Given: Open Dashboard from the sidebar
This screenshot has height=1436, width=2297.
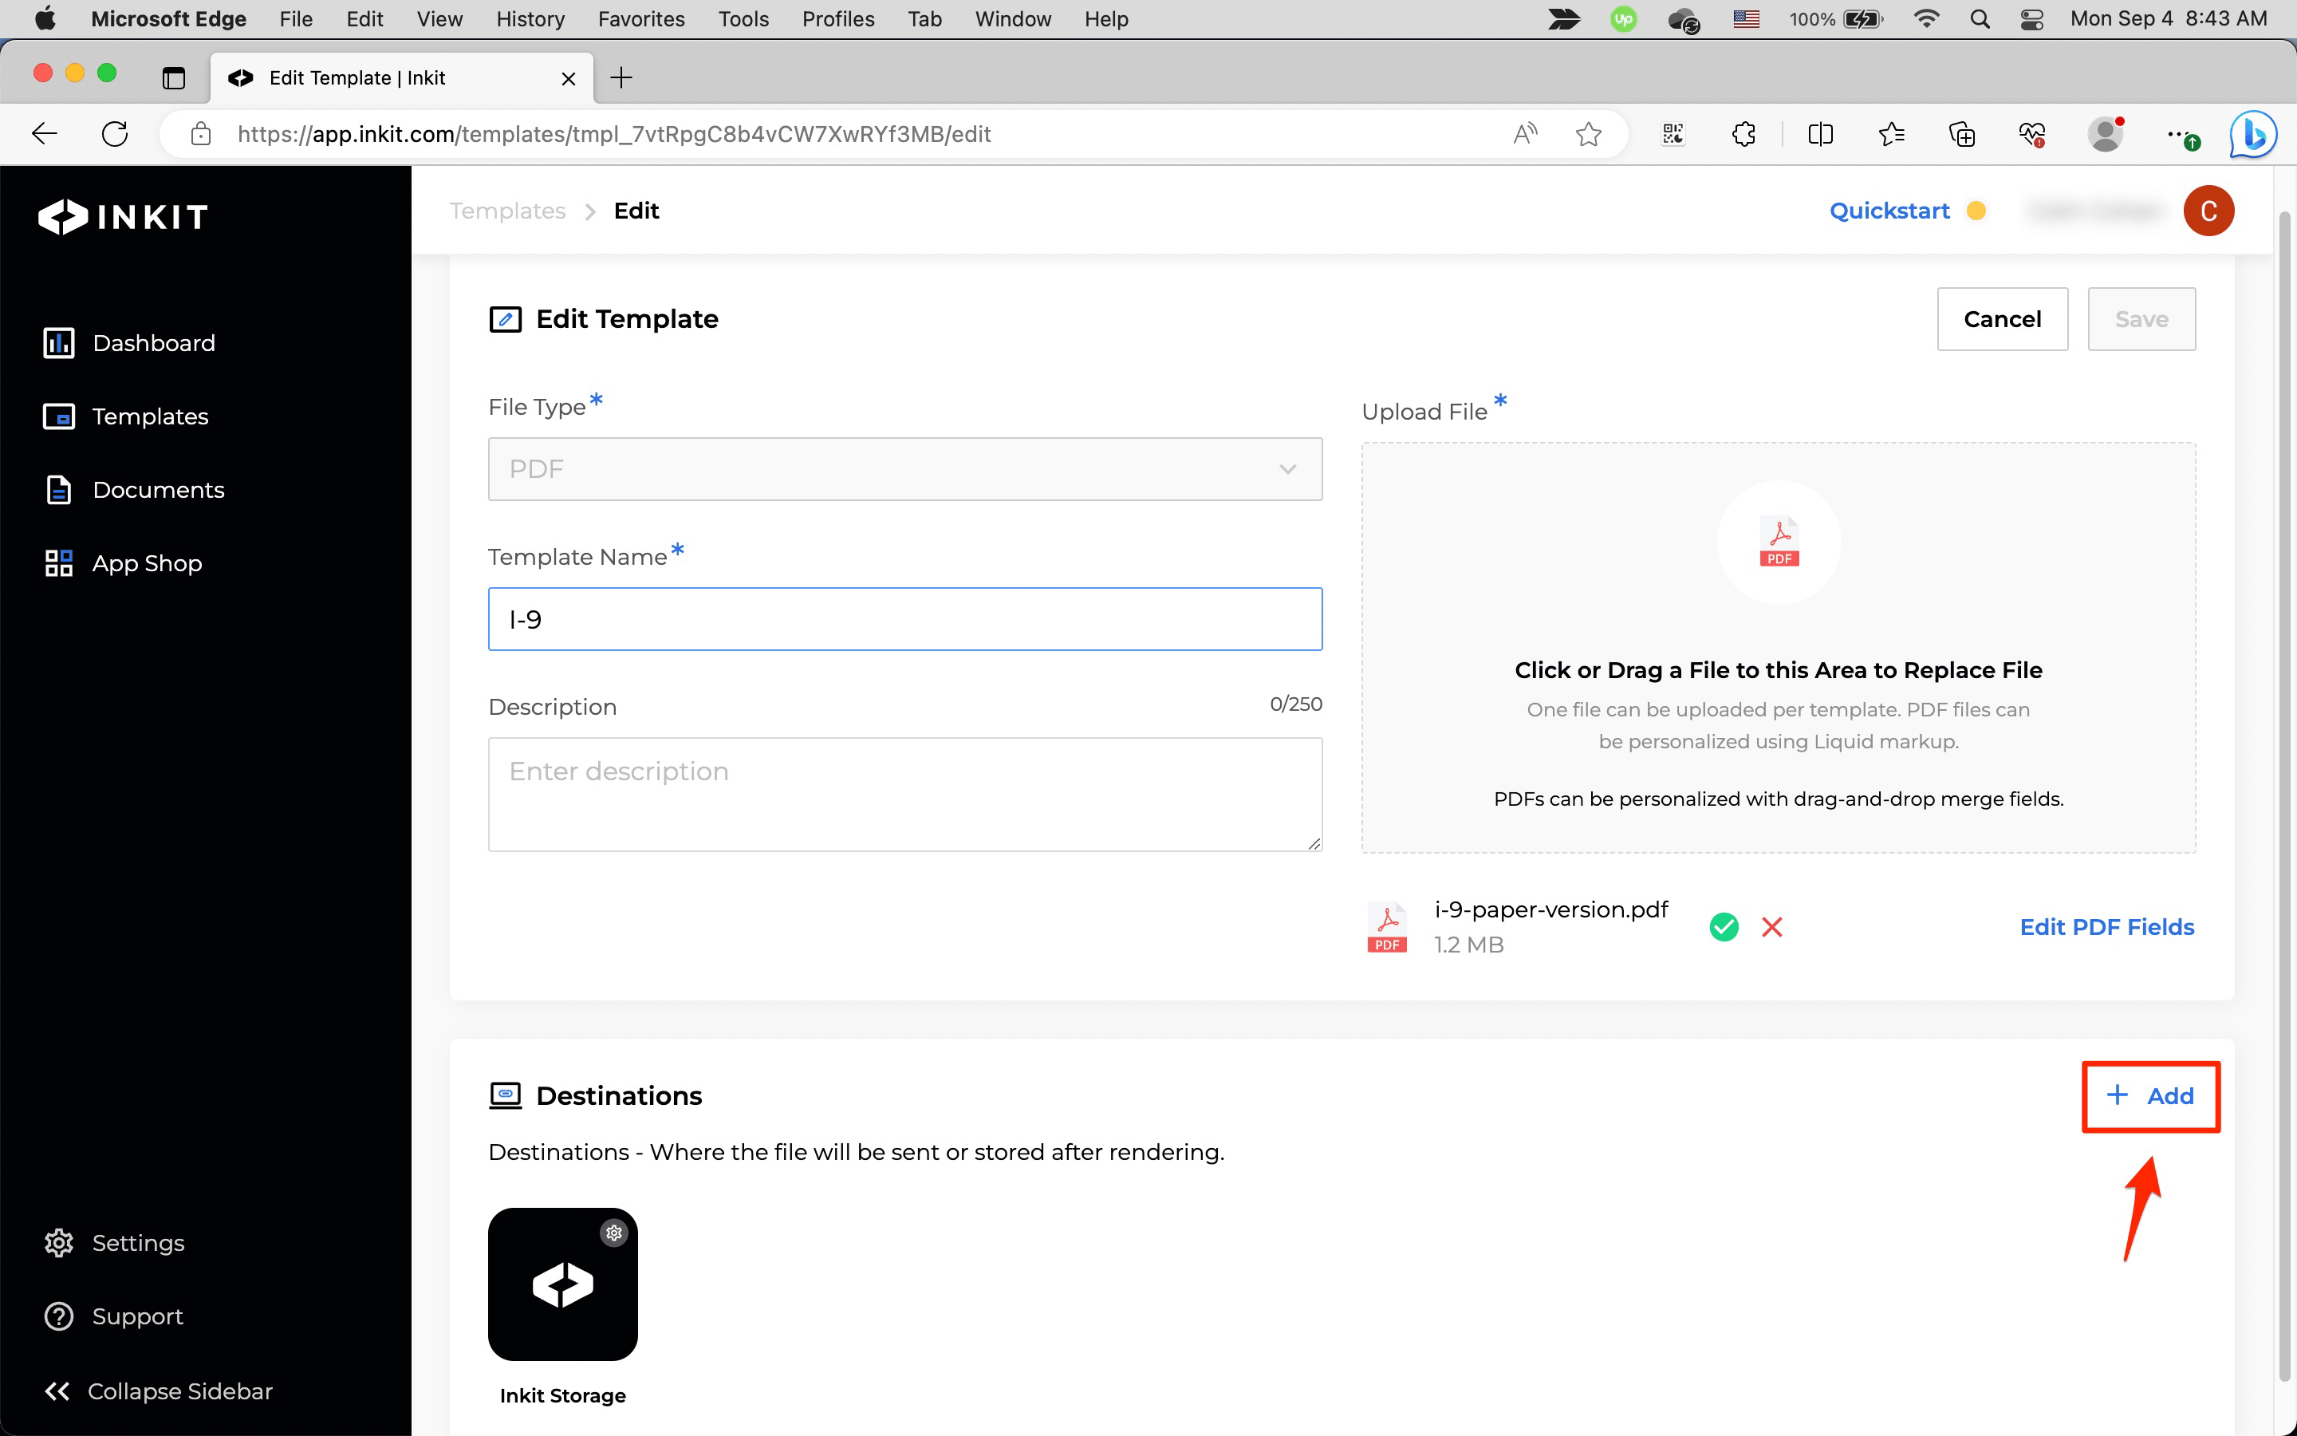Looking at the screenshot, I should coord(153,343).
